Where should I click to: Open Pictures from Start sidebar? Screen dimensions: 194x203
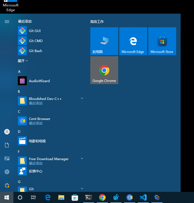tap(7, 158)
